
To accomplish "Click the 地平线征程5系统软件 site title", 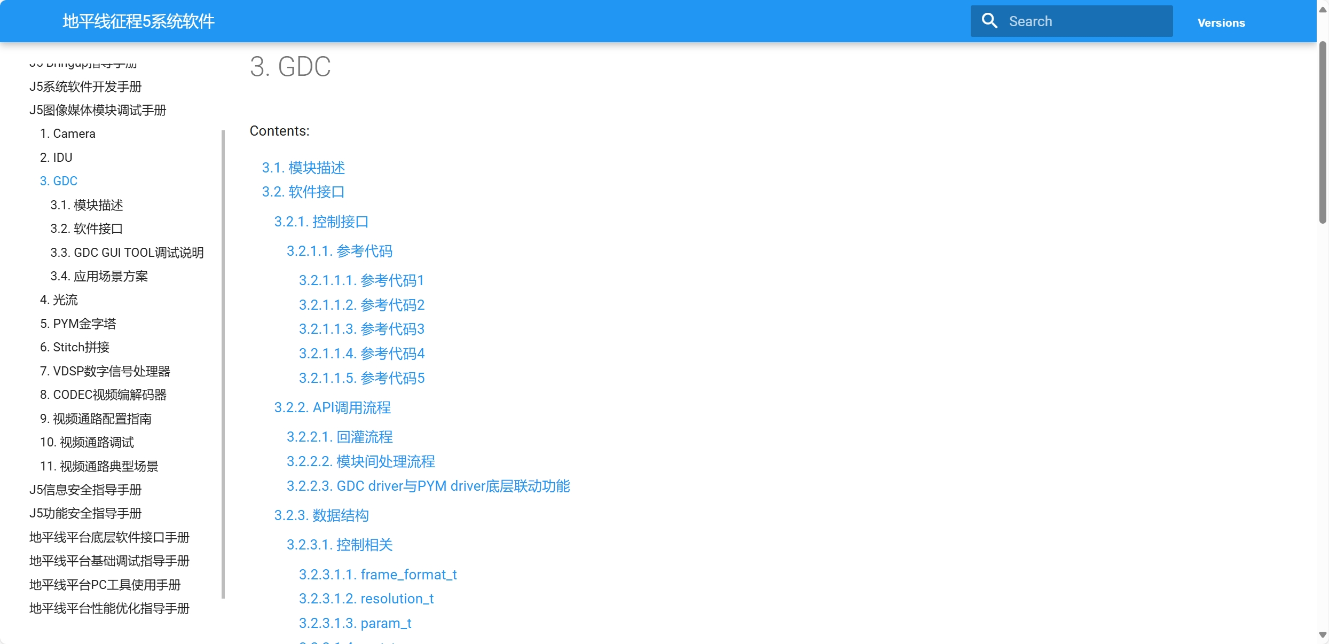I will (138, 21).
